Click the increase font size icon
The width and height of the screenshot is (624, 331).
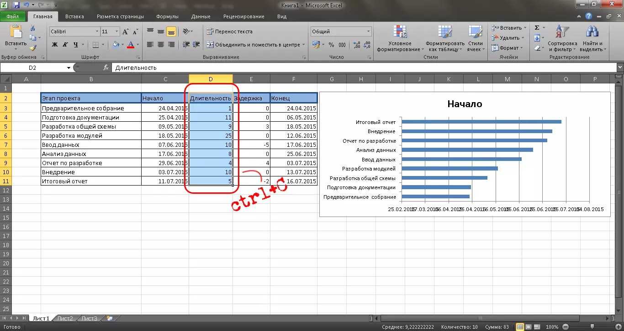click(126, 32)
